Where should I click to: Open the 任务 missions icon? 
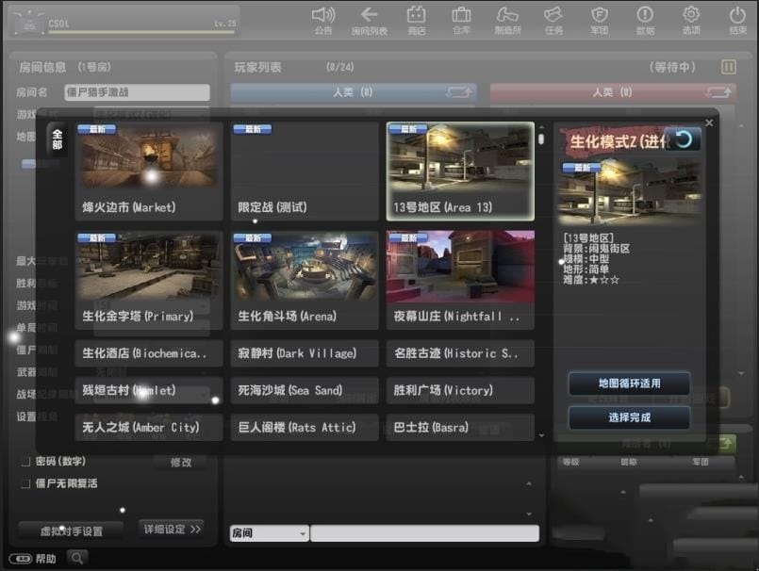click(x=553, y=15)
